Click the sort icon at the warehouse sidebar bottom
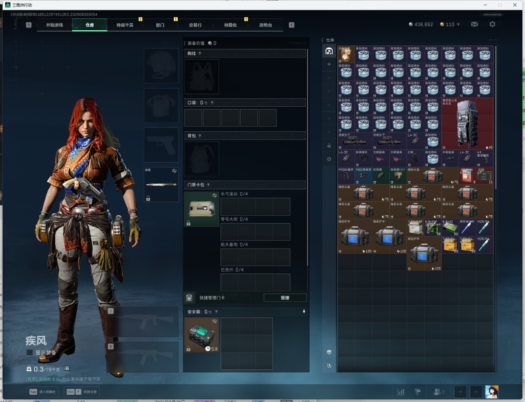The image size is (525, 402). pos(329,365)
